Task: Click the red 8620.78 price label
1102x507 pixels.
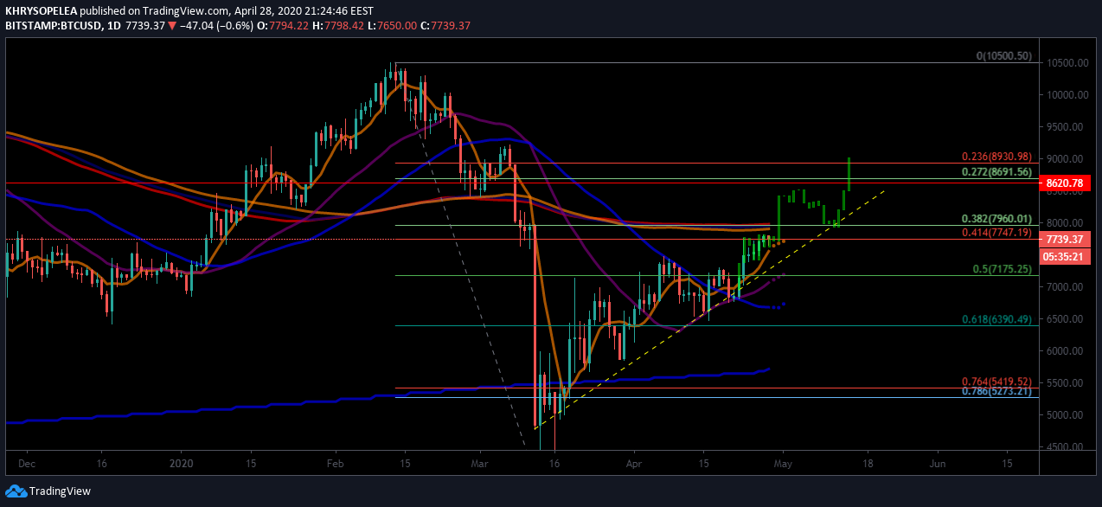Action: pyautogui.click(x=1064, y=183)
